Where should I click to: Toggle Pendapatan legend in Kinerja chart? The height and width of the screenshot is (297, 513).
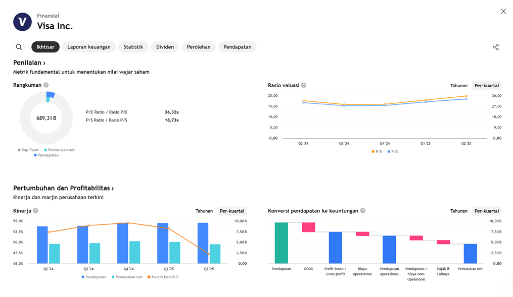[x=94, y=277]
